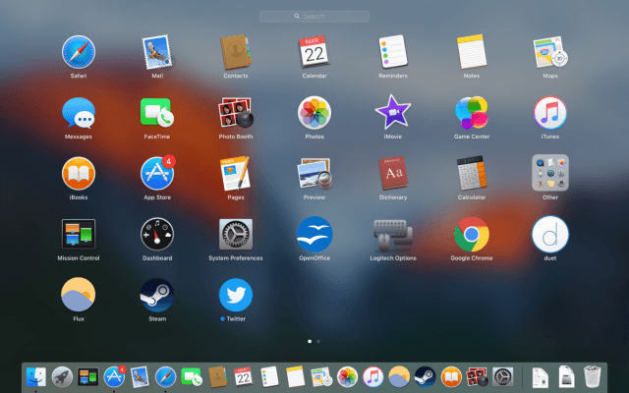Viewport: 629px width, 393px height.
Task: Start FaceTime from the Launchpad grid
Action: point(157,113)
